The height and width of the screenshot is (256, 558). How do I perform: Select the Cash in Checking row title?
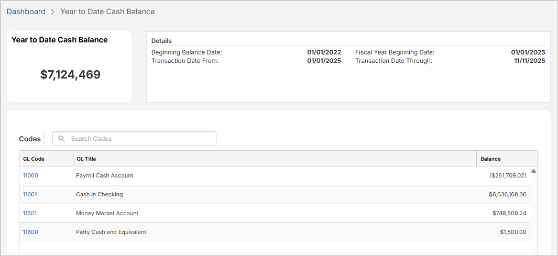pos(100,194)
